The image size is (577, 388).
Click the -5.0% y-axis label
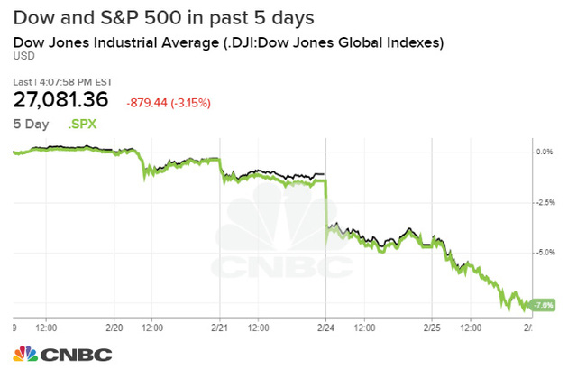click(x=544, y=253)
